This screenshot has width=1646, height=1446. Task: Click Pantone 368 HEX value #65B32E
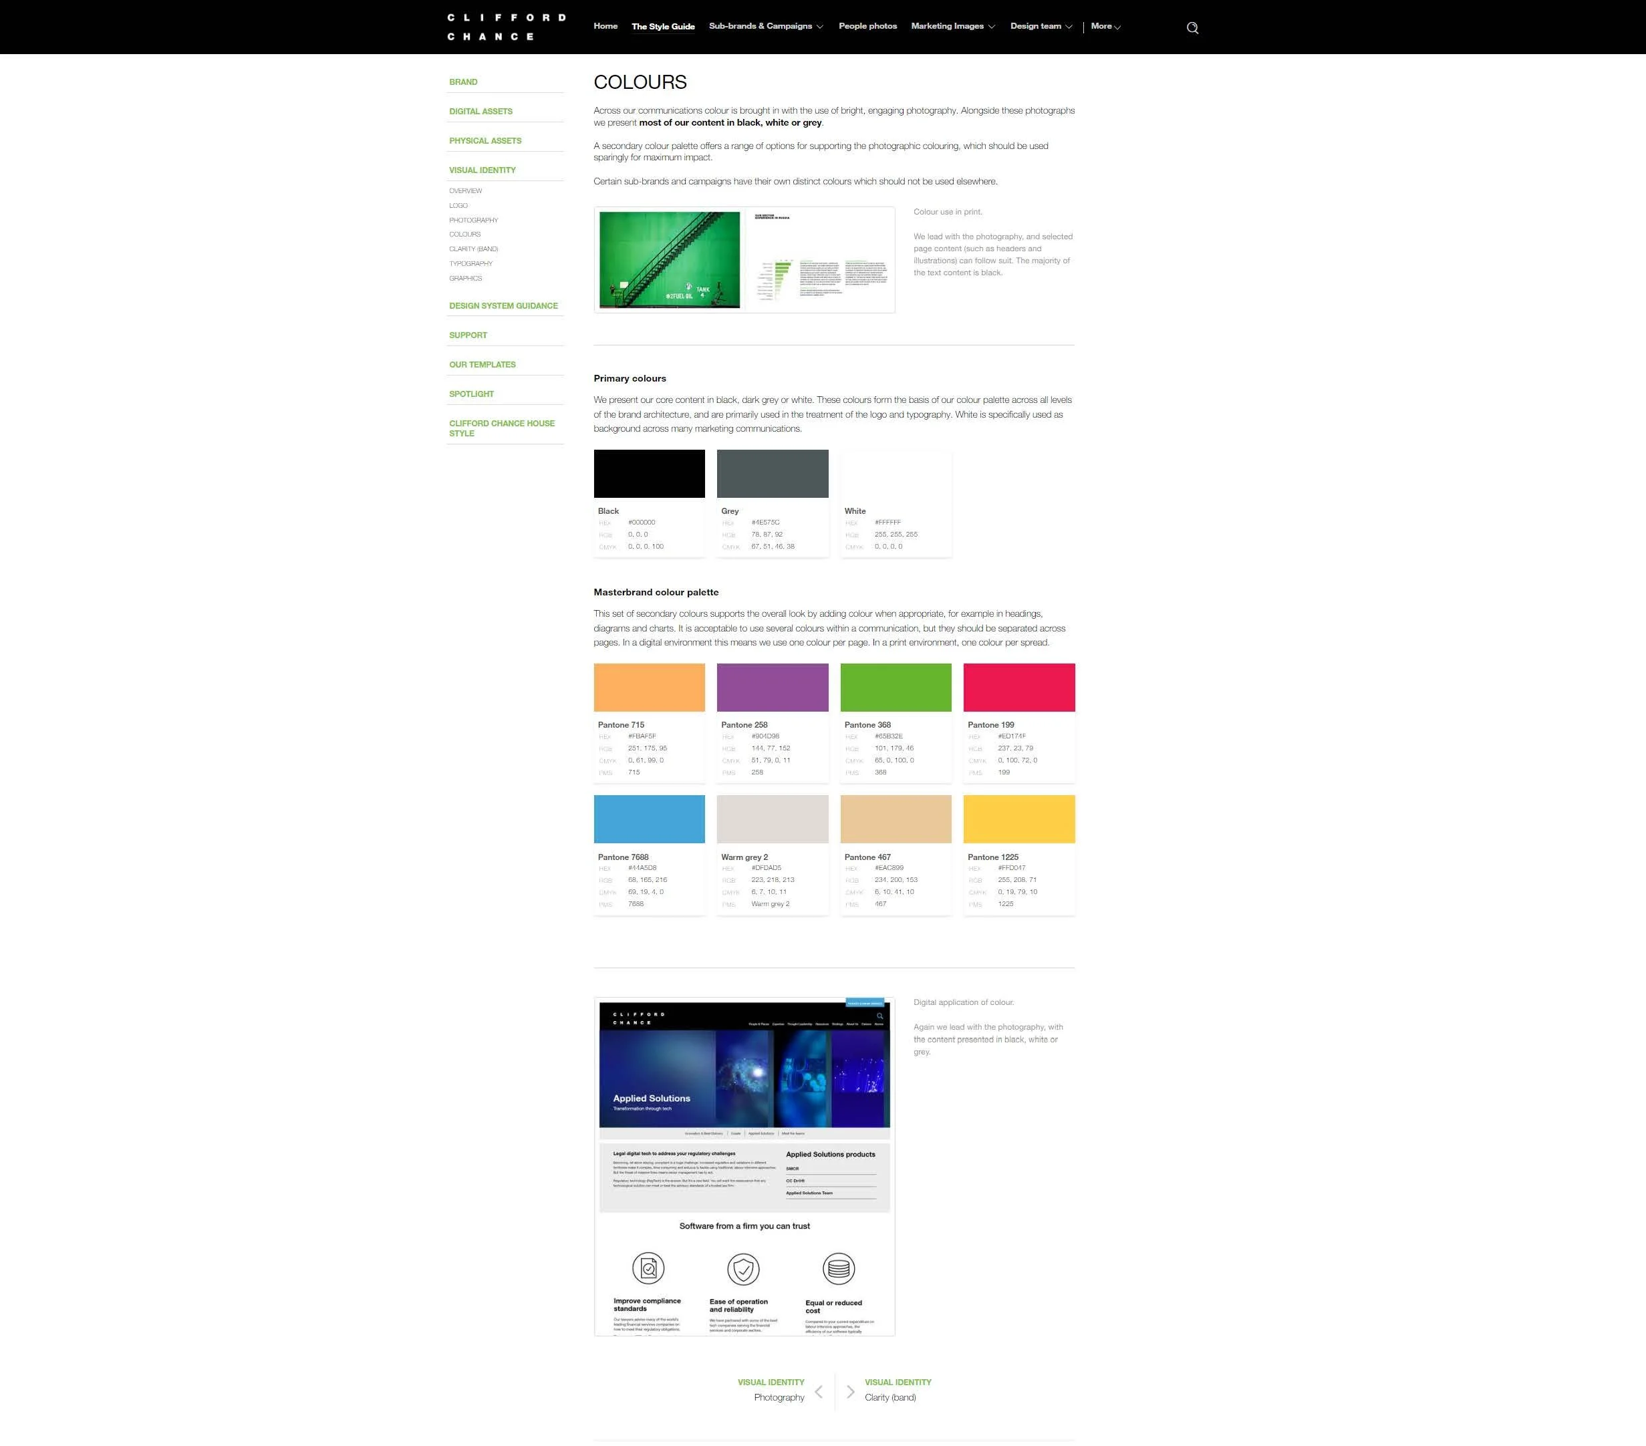[888, 736]
